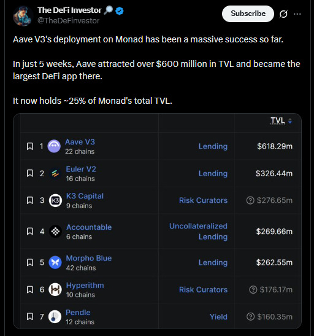Click the Aave V3 ghost logo

pyautogui.click(x=54, y=146)
